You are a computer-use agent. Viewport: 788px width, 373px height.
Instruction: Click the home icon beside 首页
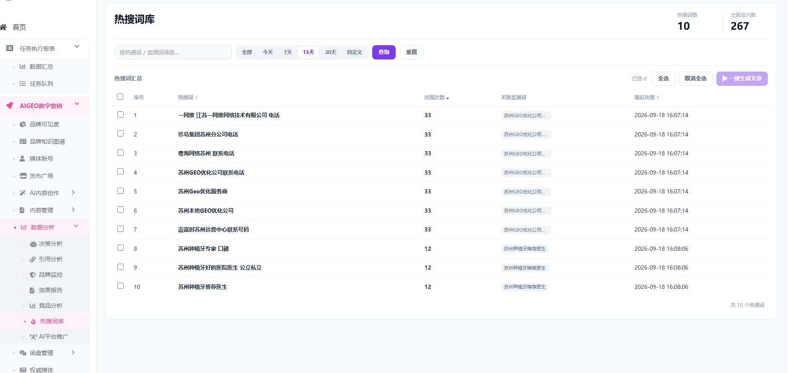pos(3,27)
